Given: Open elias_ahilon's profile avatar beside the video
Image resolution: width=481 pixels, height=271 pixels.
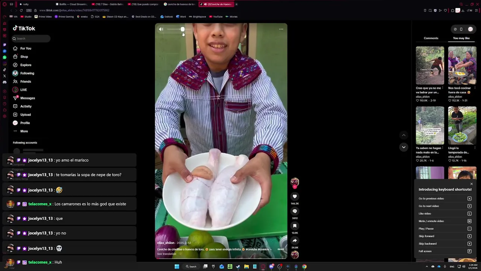Looking at the screenshot, I should (x=295, y=183).
